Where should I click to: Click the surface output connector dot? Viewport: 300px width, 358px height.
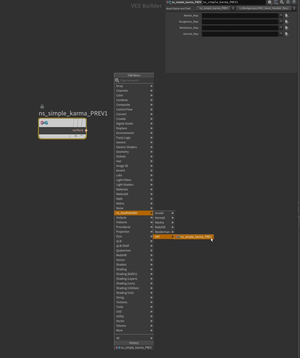pos(86,130)
